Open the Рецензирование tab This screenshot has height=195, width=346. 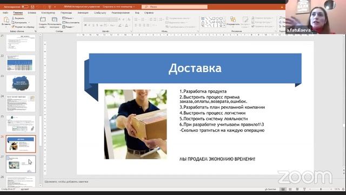[x=121, y=13]
